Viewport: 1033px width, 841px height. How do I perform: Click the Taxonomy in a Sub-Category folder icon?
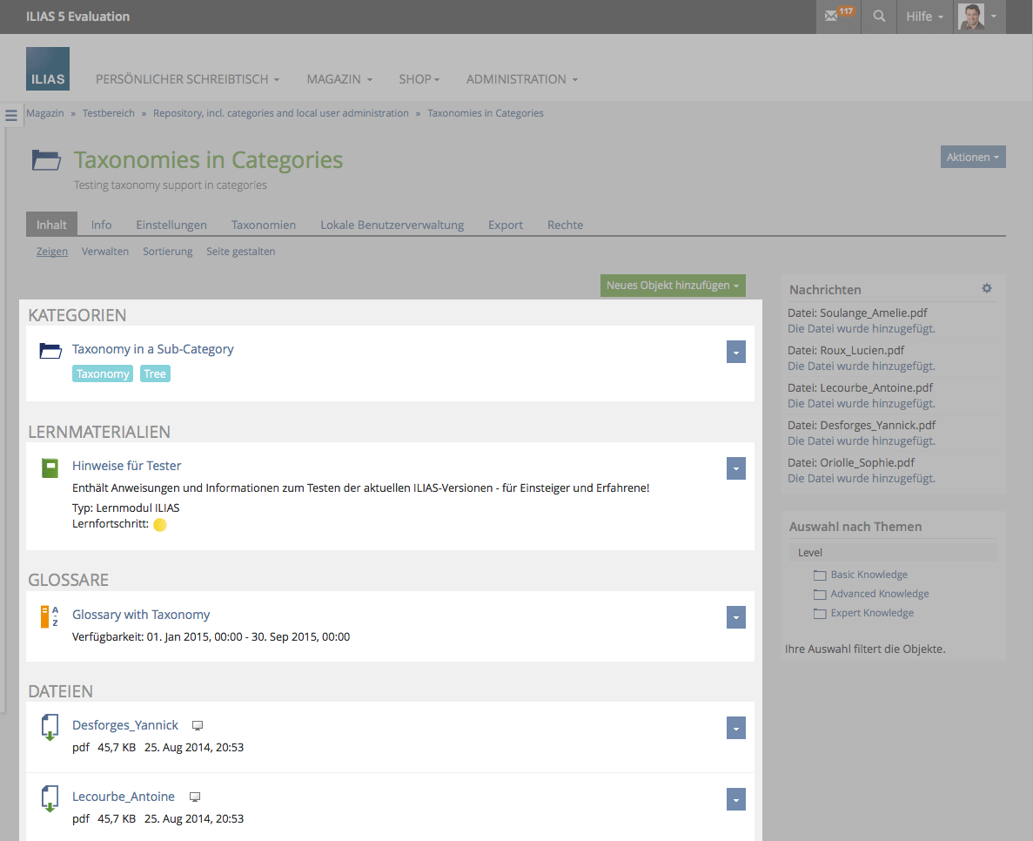(x=50, y=351)
